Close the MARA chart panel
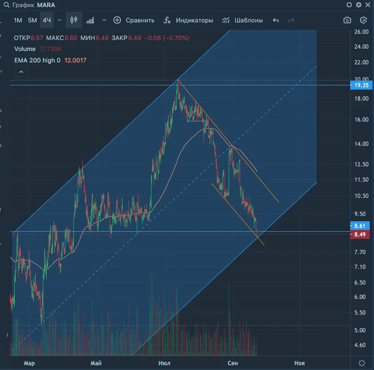This screenshot has height=370, width=374. 368,5
